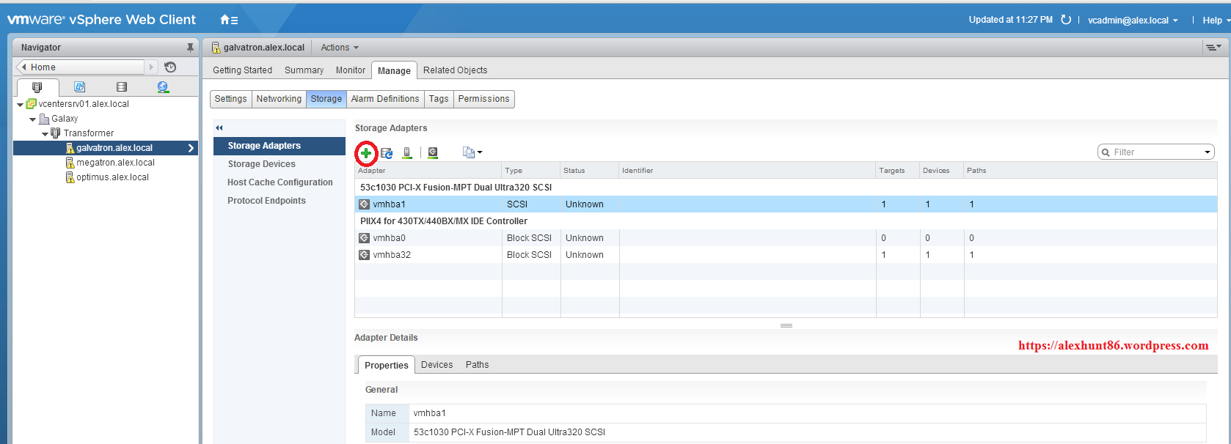Open the Permissions sub-tab
The width and height of the screenshot is (1231, 444).
483,99
